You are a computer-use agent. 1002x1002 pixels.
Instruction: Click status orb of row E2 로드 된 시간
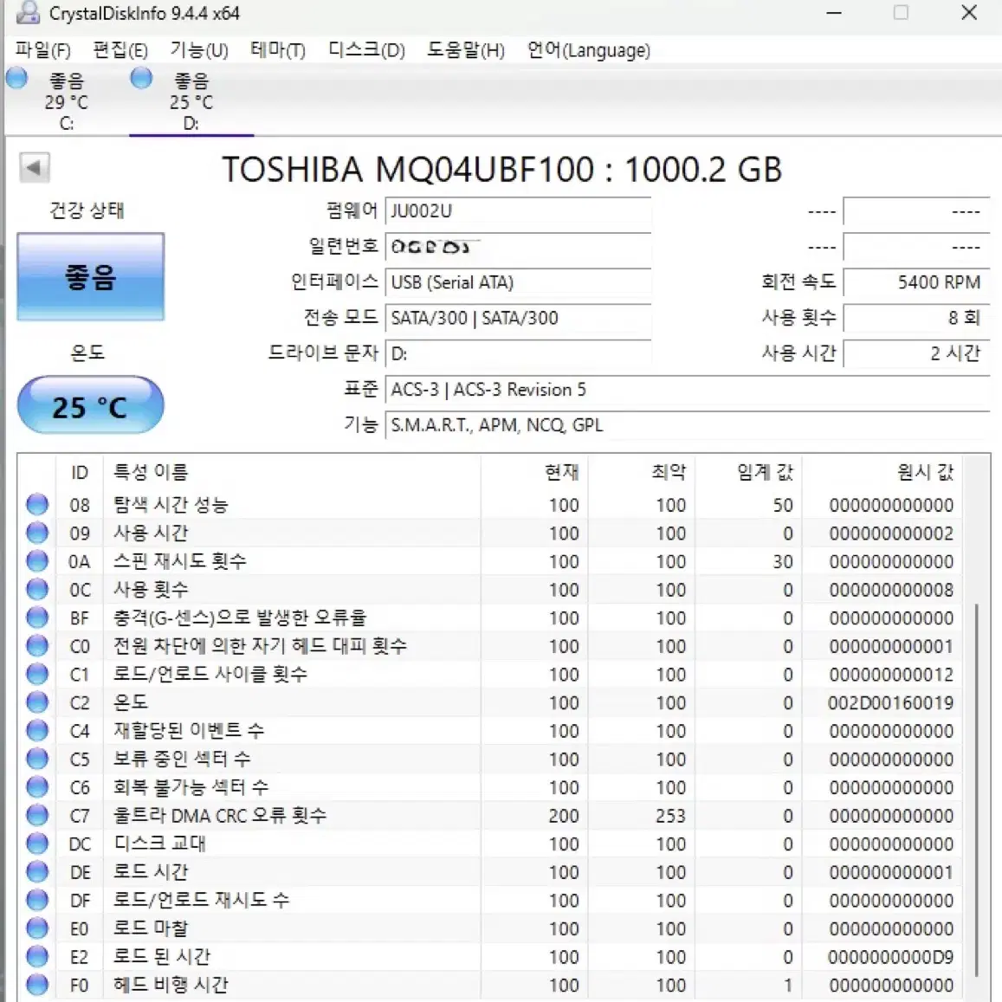coord(37,956)
